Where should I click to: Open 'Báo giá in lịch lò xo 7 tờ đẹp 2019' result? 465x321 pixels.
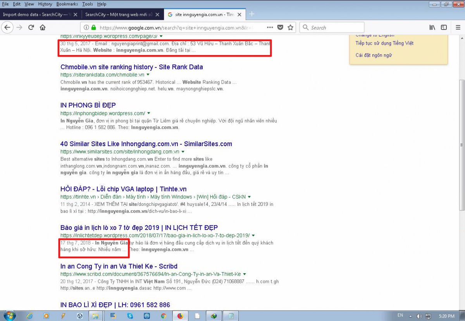tap(139, 228)
